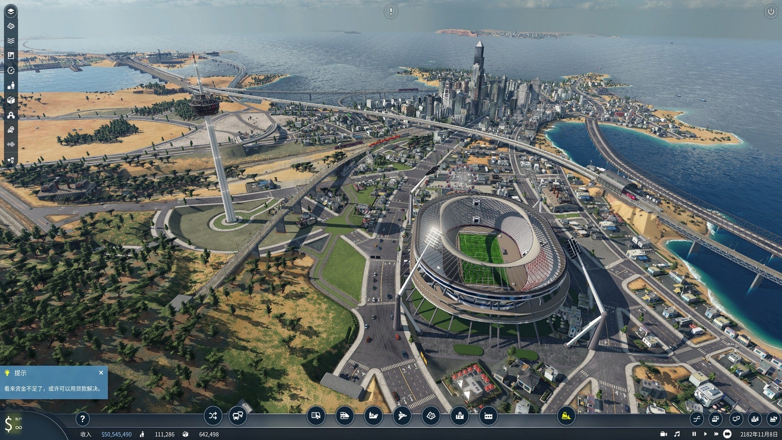Open the line manager shuffle icon

pyautogui.click(x=213, y=416)
